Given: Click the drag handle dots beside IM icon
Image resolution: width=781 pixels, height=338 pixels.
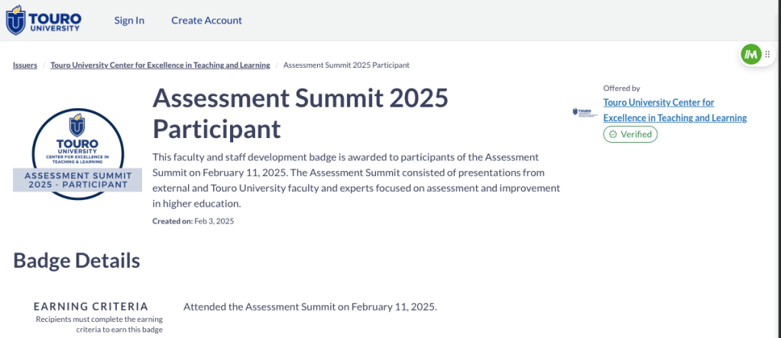Looking at the screenshot, I should click(767, 54).
